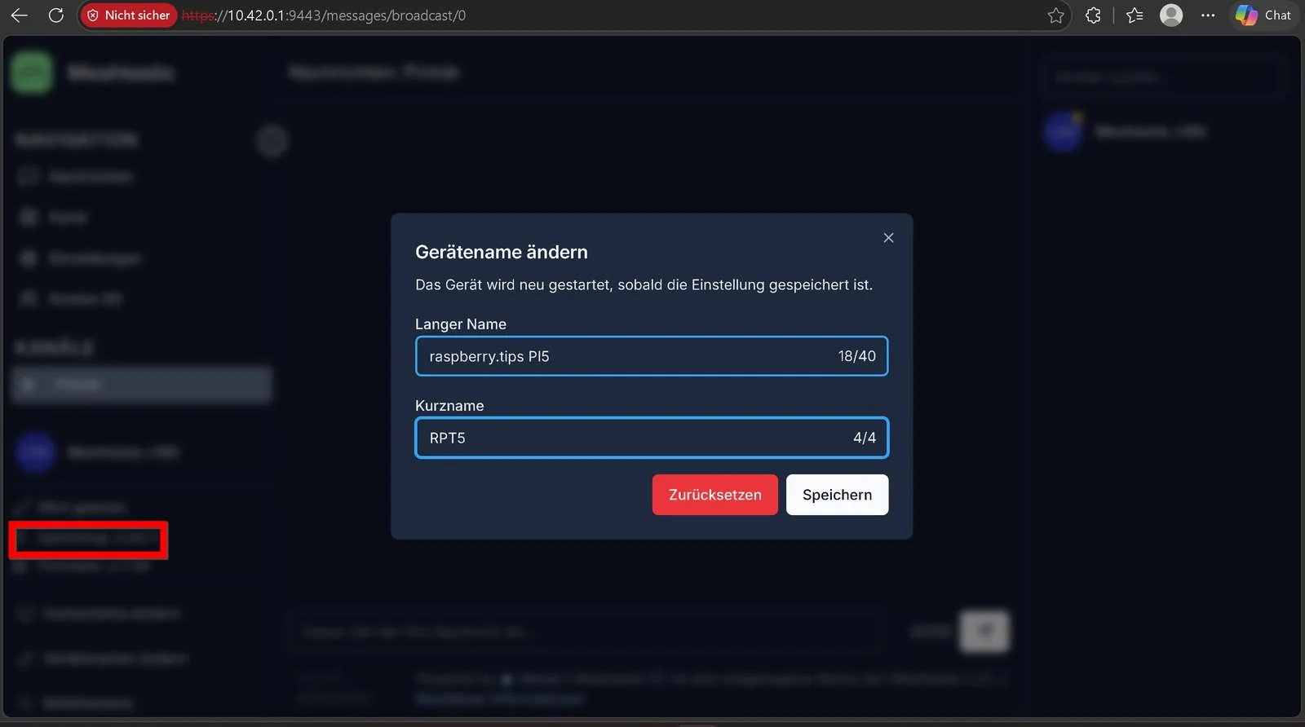Close the Gerätename ändern dialog
This screenshot has height=727, width=1305.
tap(888, 238)
